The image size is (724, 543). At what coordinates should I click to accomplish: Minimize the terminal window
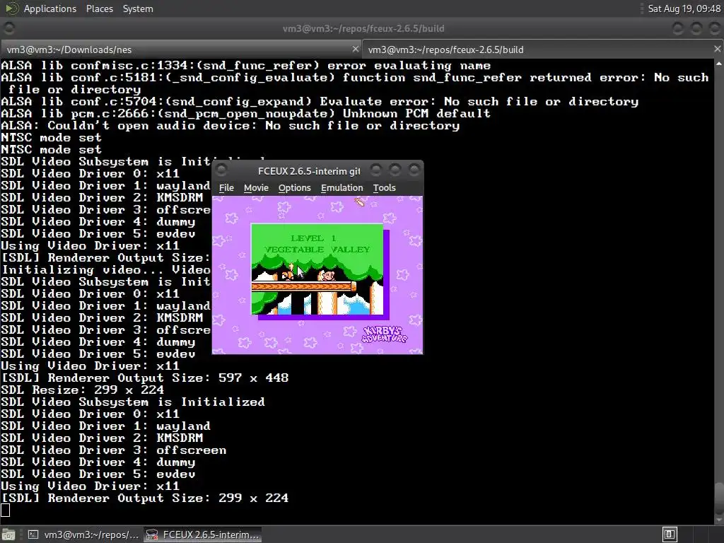(677, 28)
